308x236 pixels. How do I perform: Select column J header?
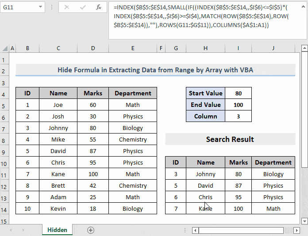point(273,48)
